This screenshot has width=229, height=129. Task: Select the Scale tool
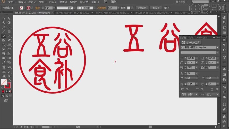(x=9, y=45)
